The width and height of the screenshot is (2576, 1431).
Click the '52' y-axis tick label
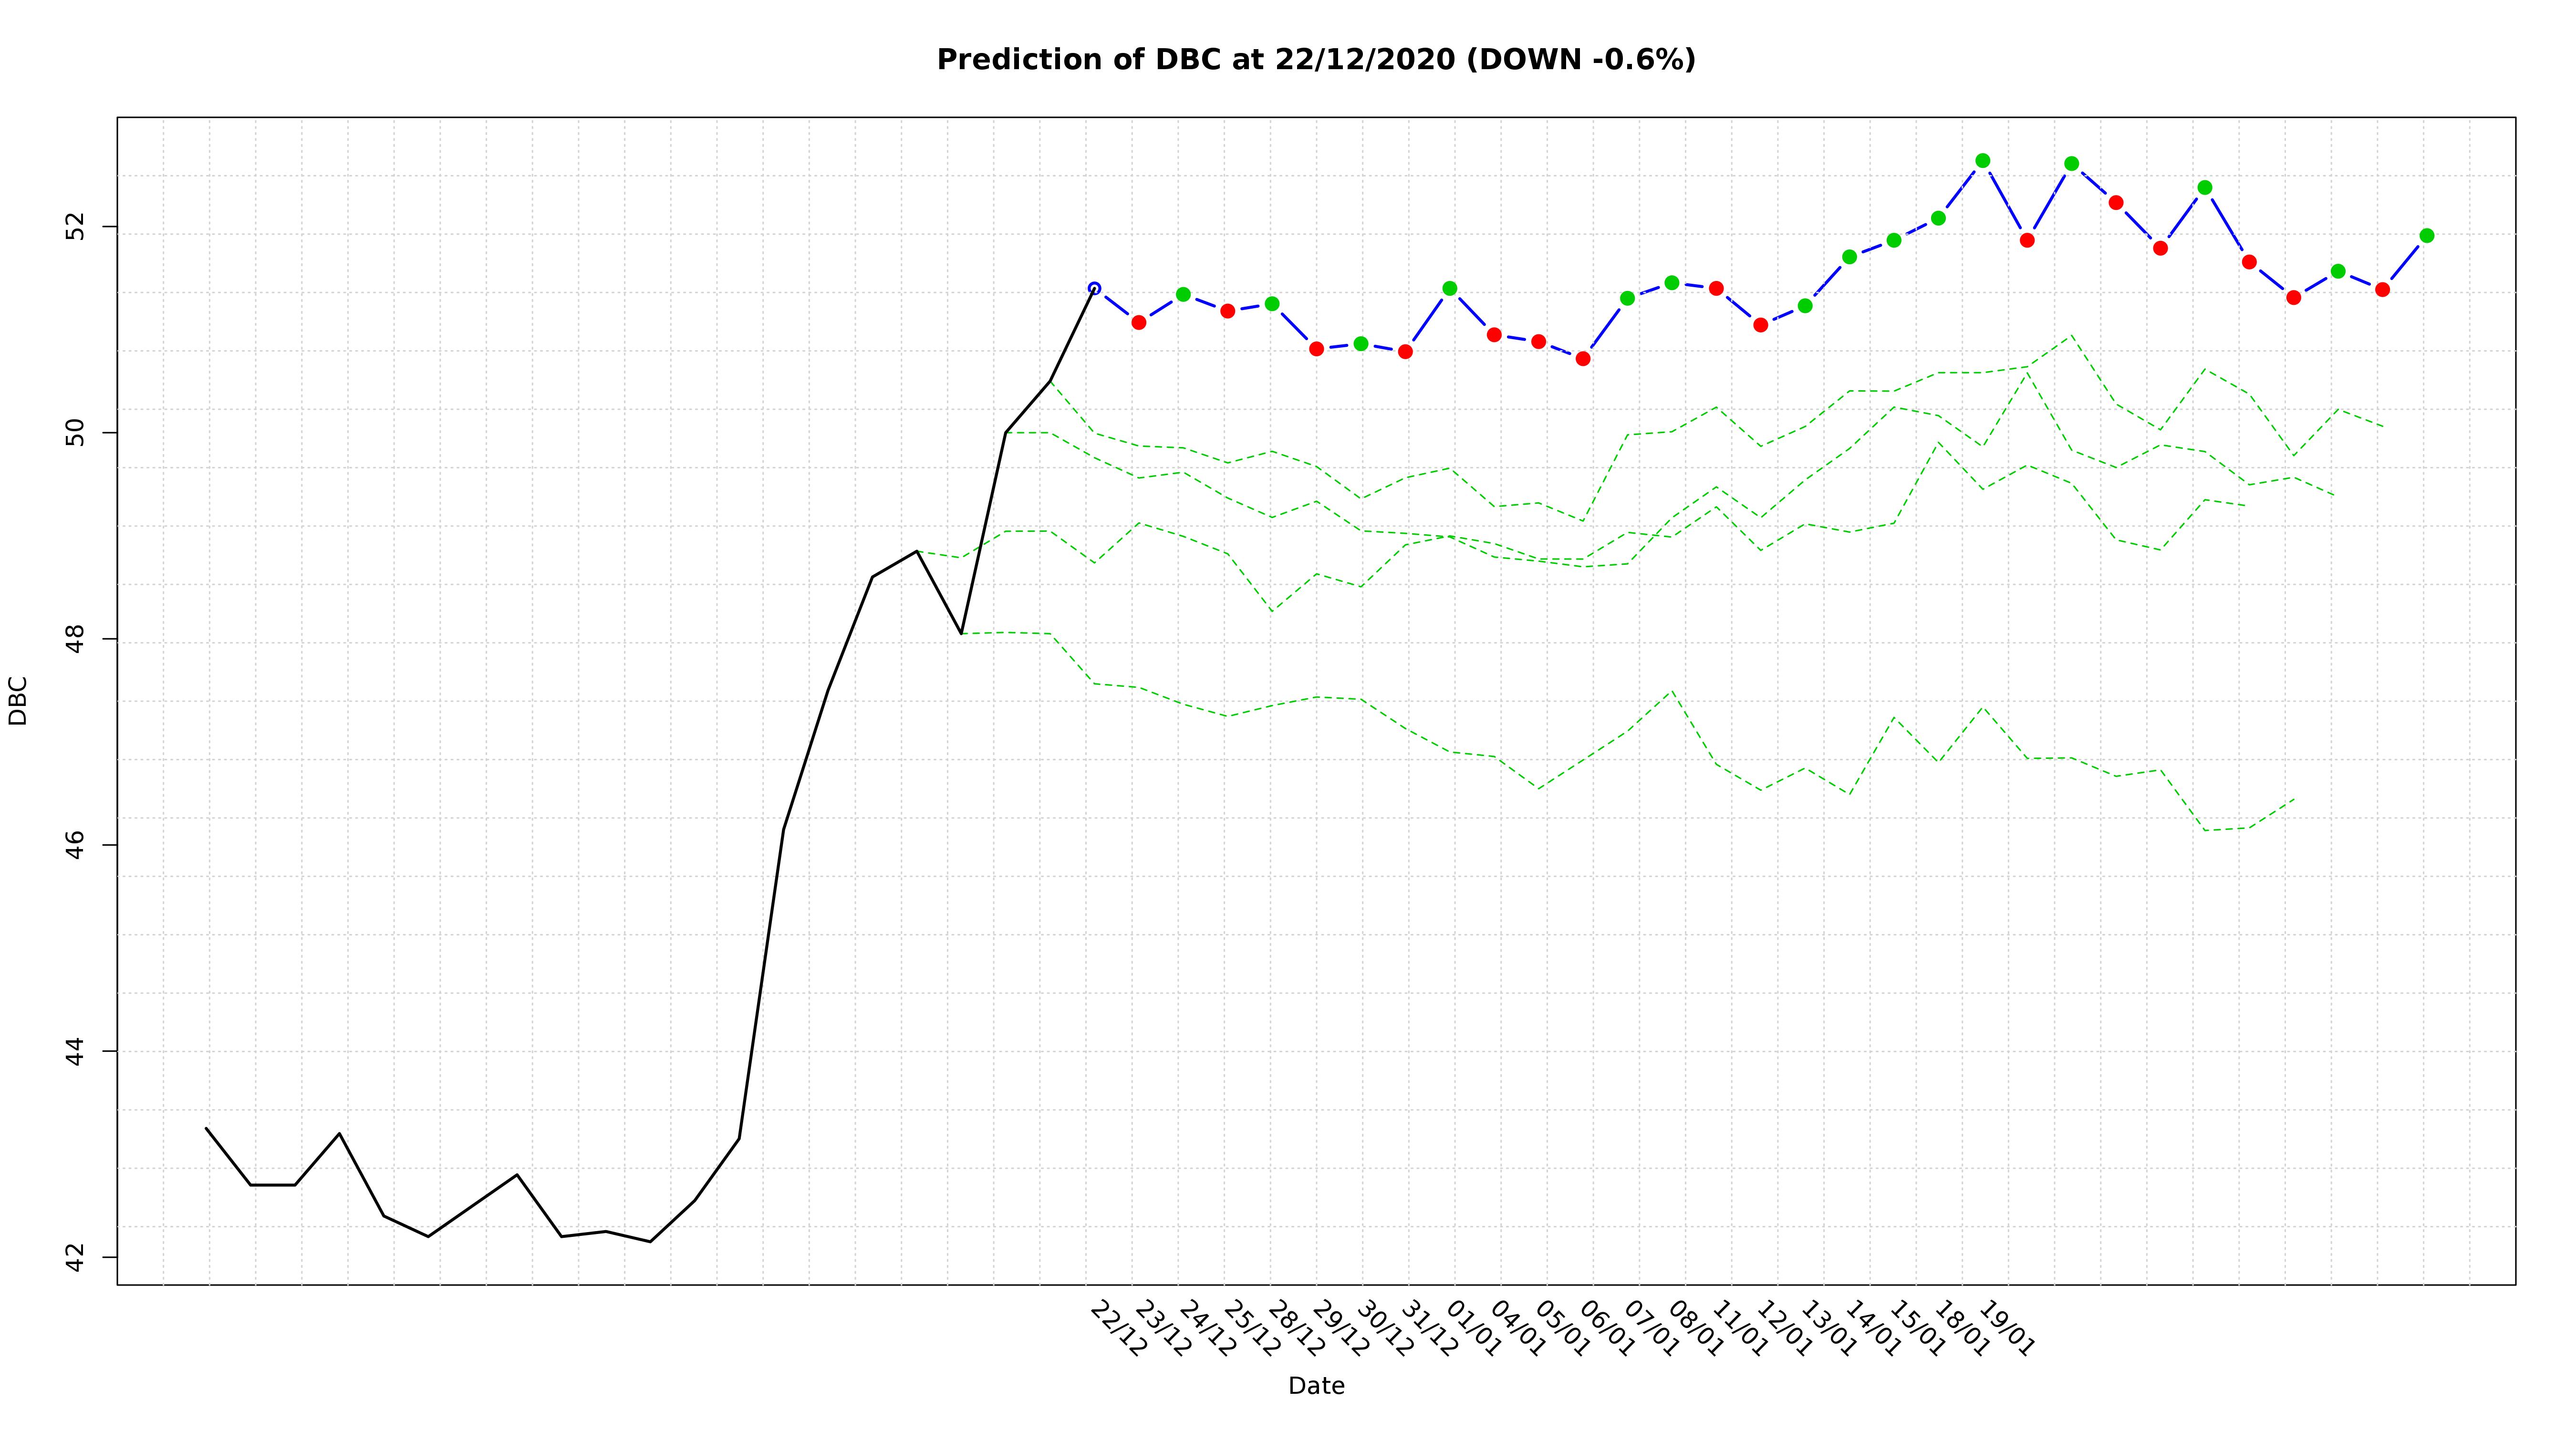[x=76, y=227]
